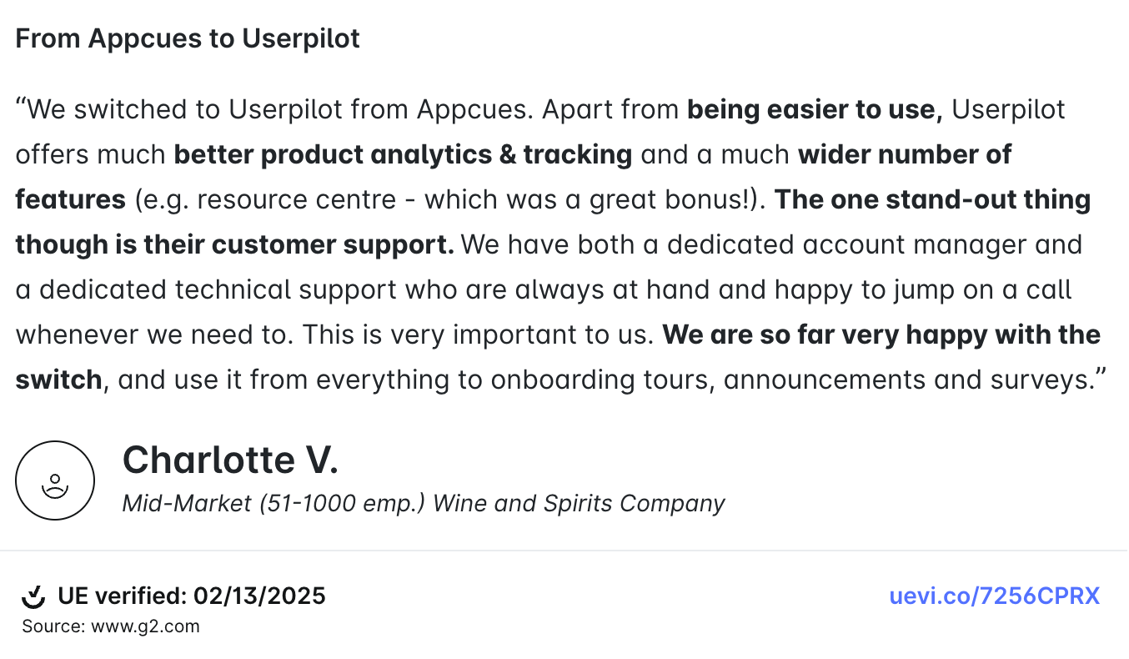The width and height of the screenshot is (1129, 659).
Task: Click the bold words "wider number of"
Action: (904, 155)
